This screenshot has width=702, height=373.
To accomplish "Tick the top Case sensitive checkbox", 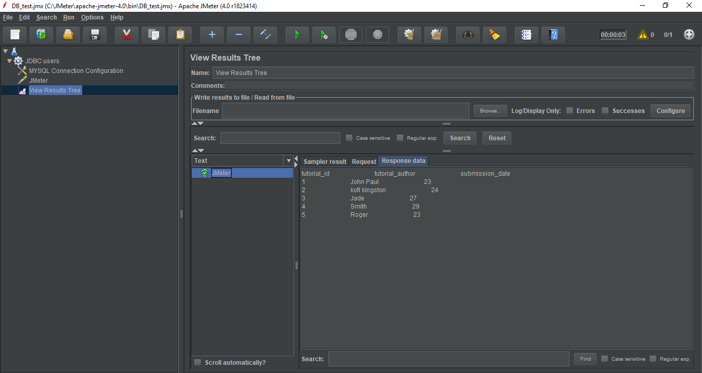I will click(349, 138).
